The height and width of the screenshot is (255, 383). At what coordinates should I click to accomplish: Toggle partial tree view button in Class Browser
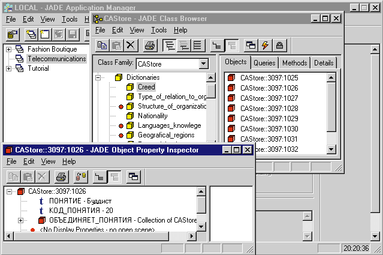183,46
